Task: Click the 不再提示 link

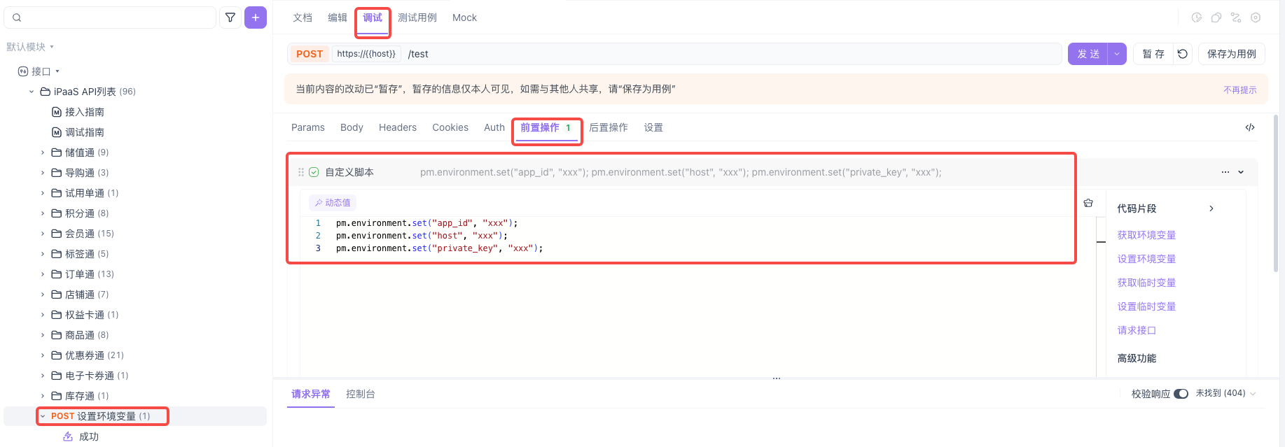Action: [1239, 90]
